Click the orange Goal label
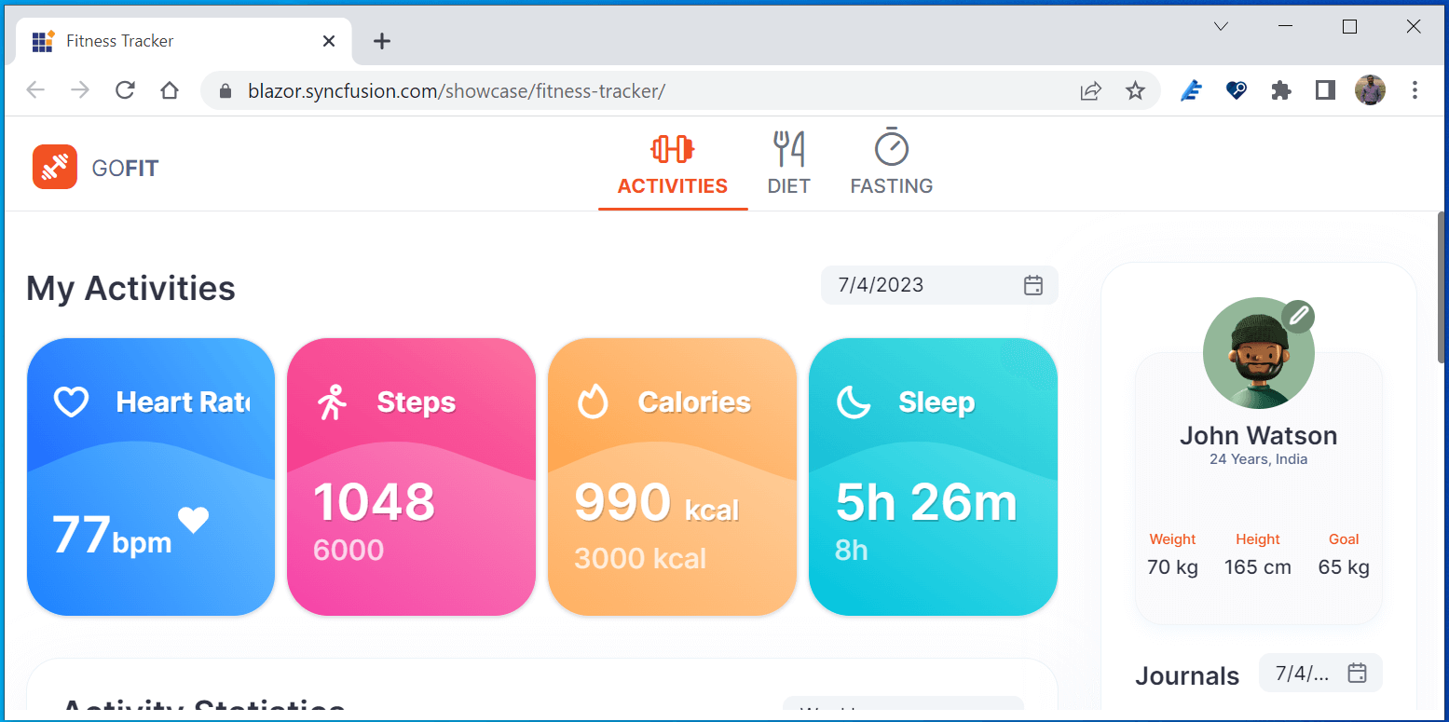 1344,539
